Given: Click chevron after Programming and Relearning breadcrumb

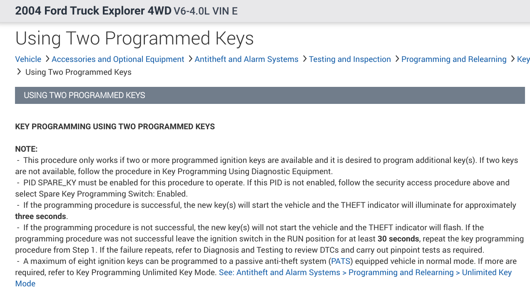Looking at the screenshot, I should (x=512, y=59).
